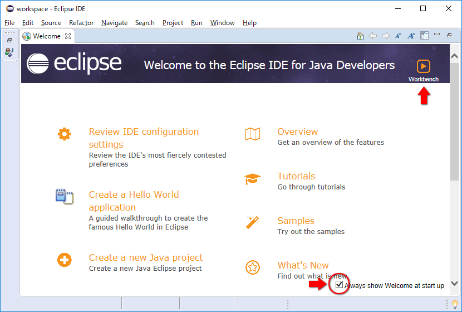Open Create a new Java project link
462x312 pixels.
coord(145,257)
